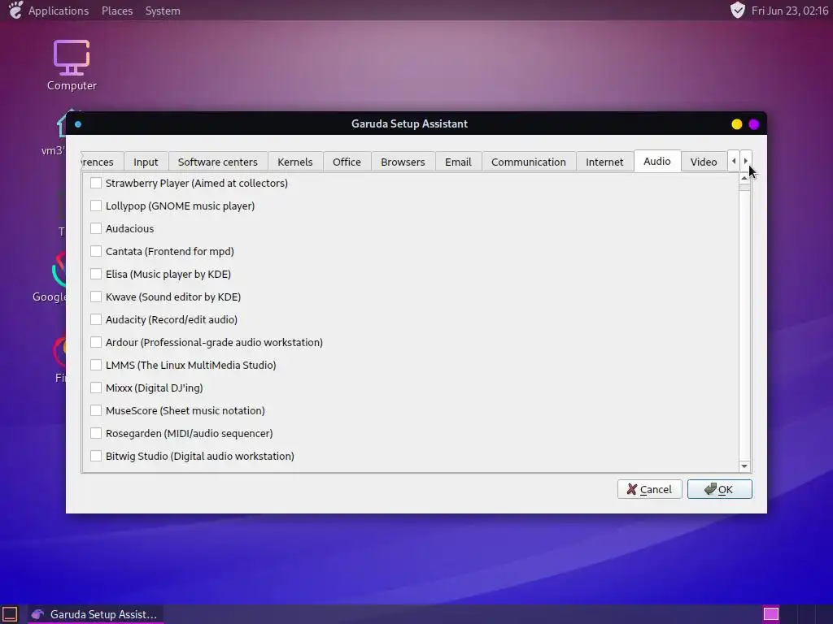Click the shield icon in system tray
Image resolution: width=833 pixels, height=624 pixels.
pos(737,10)
